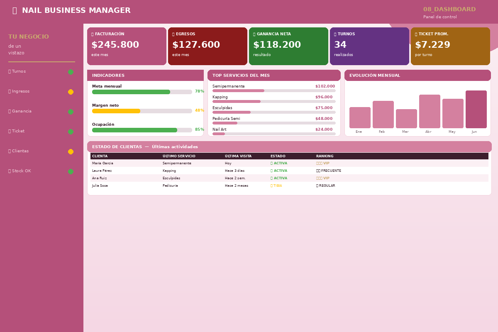Select the Ticket Prom. $7.229 card

(x=450, y=46)
